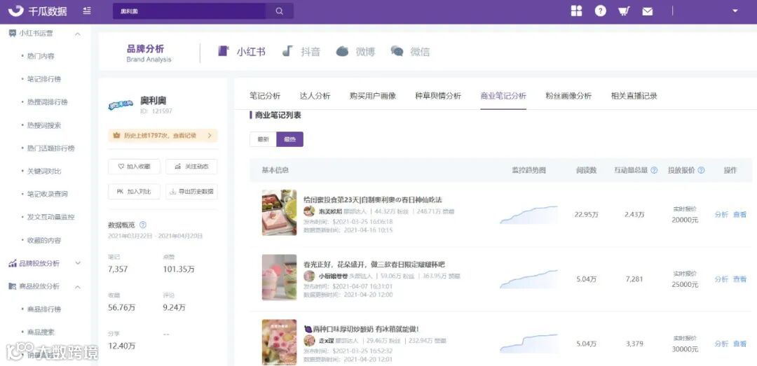Open 收藏的内容 in the sidebar
This screenshot has width=757, height=366.
(x=44, y=240)
